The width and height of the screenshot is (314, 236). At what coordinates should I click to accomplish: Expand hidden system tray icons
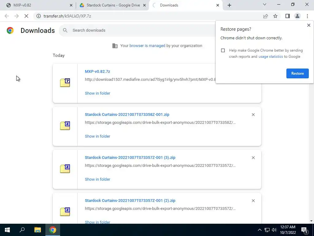pos(259,230)
